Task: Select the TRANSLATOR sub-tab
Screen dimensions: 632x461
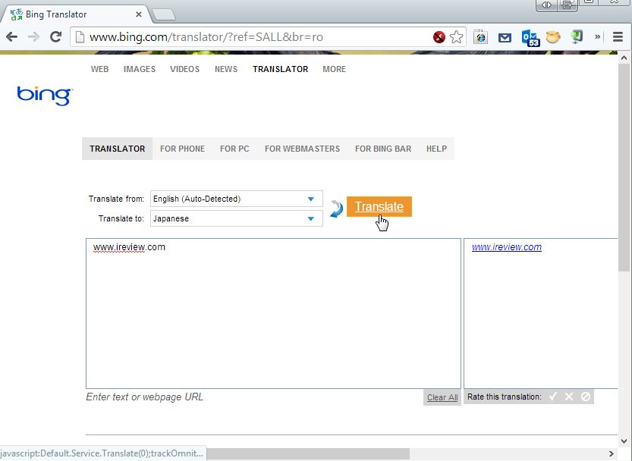Action: [118, 149]
